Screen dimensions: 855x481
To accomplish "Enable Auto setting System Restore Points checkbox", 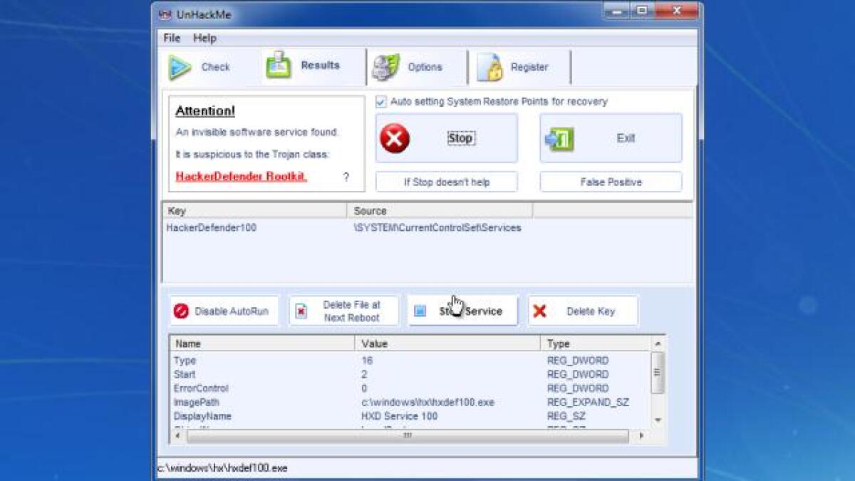I will pyautogui.click(x=382, y=101).
